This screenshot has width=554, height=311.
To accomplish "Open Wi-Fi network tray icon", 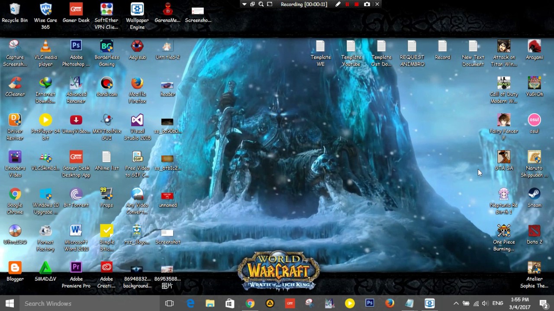I will coord(476,303).
